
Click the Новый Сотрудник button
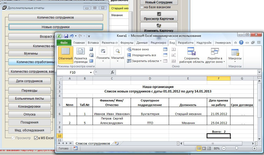[x=159, y=2]
